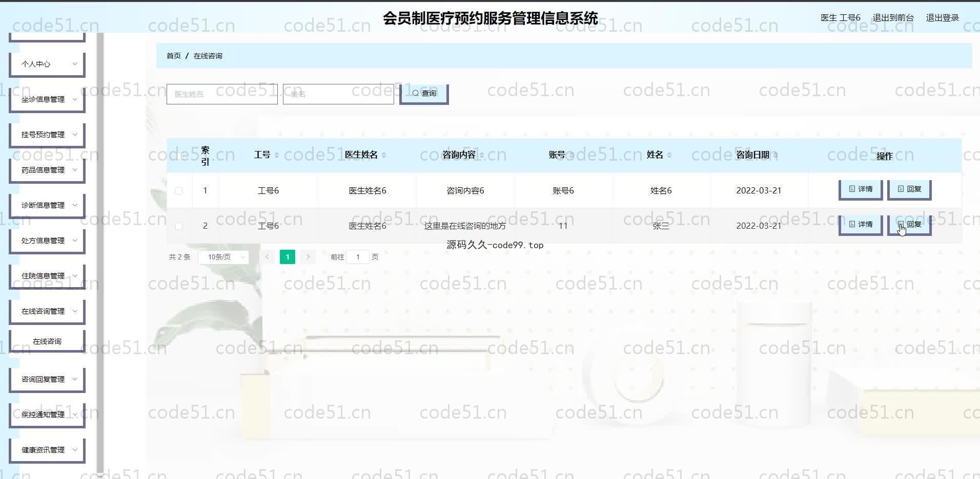This screenshot has height=479, width=980.
Task: Open 详情 for the 姓名6 row
Action: pos(861,189)
